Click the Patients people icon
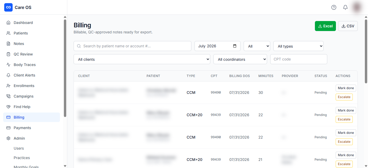The height and width of the screenshot is (168, 368). (x=8, y=33)
